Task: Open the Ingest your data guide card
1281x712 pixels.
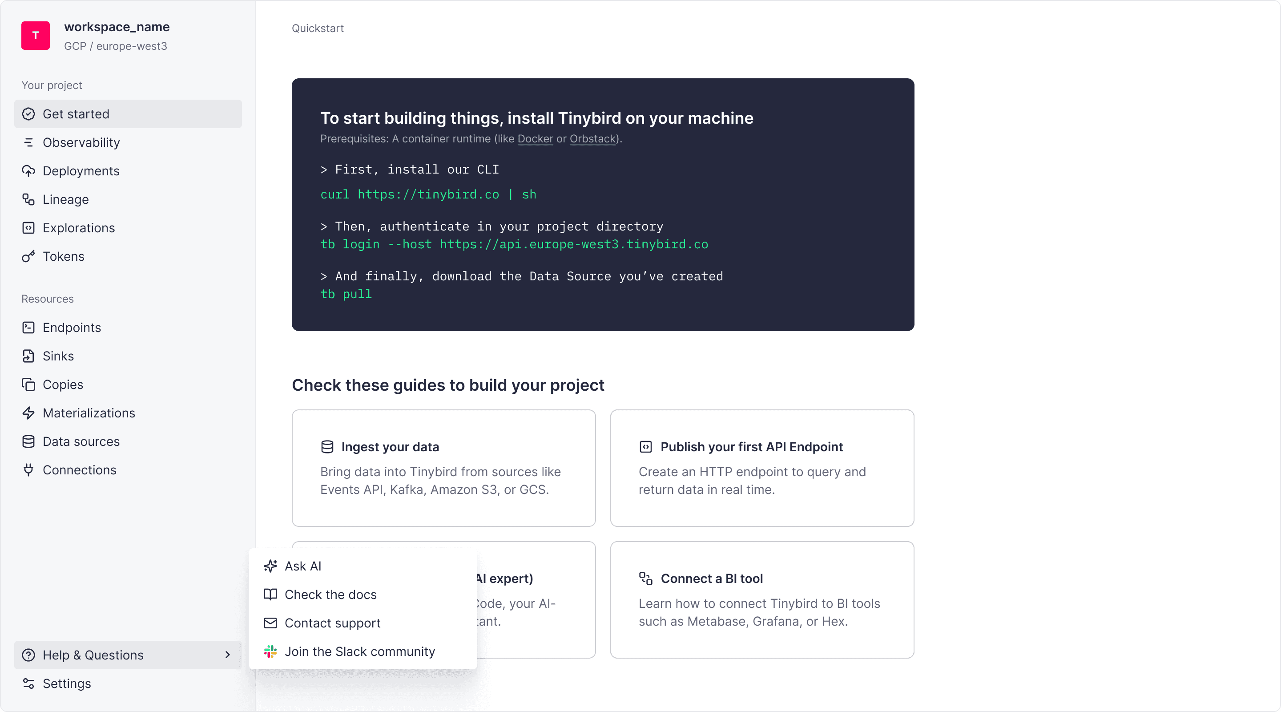Action: (443, 468)
